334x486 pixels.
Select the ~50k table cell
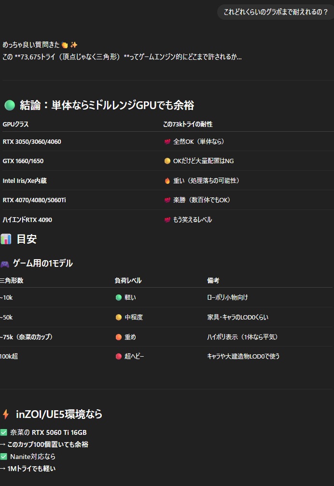click(x=6, y=317)
